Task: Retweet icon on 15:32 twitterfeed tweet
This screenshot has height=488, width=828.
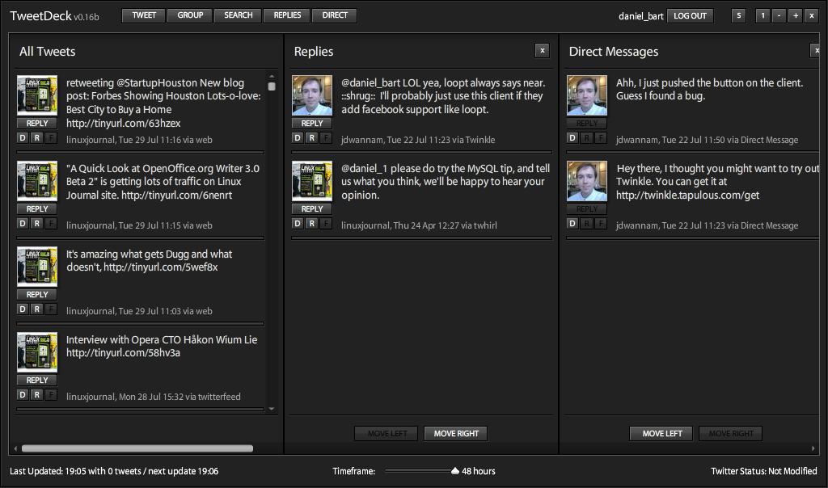Action: tap(36, 394)
